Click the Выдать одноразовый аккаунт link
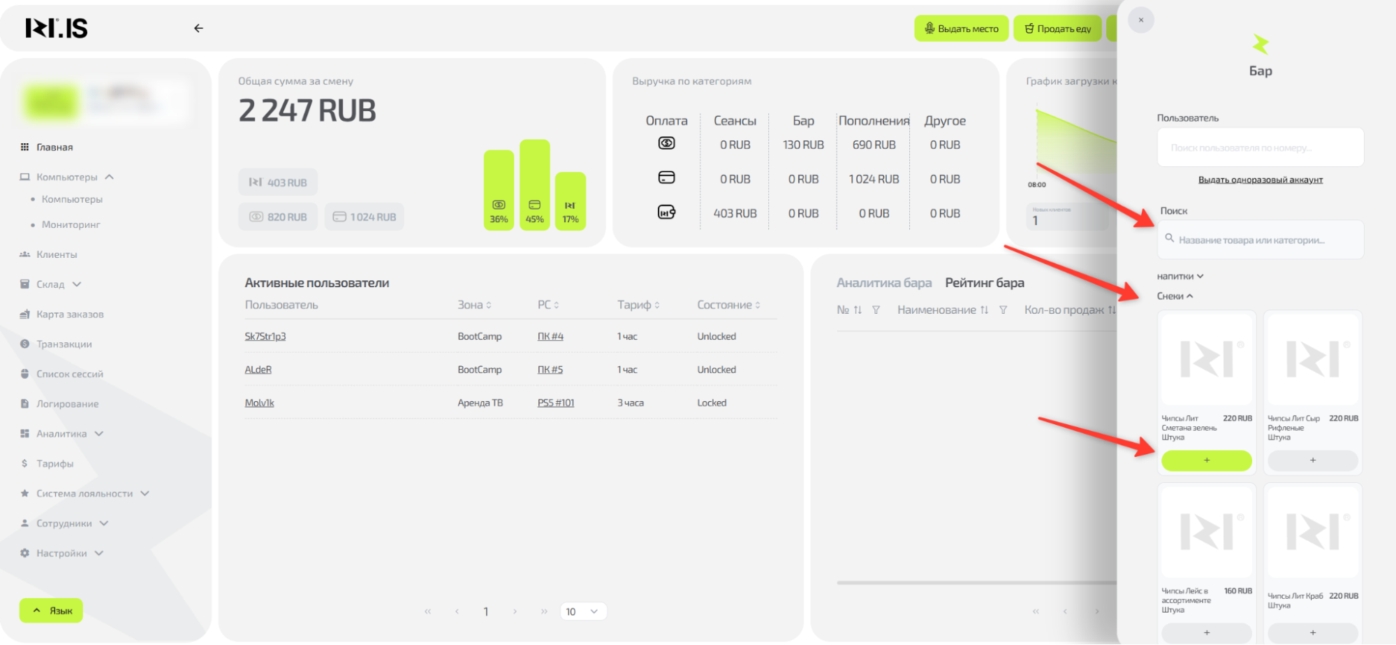The height and width of the screenshot is (645, 1396). (x=1260, y=180)
